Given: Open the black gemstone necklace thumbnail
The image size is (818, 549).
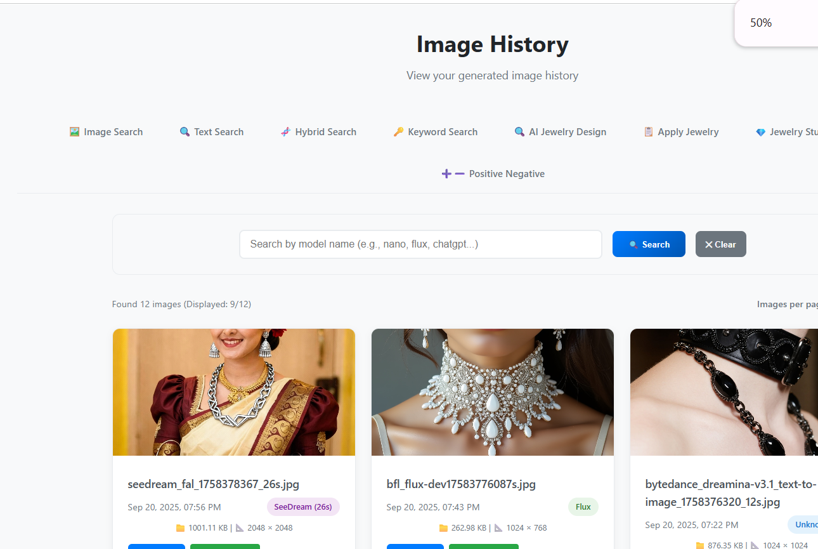Looking at the screenshot, I should (724, 392).
